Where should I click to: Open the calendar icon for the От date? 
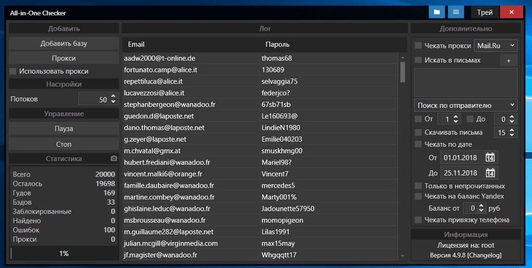(x=490, y=158)
